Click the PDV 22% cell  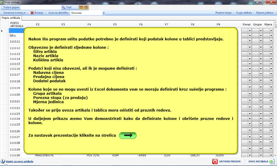(99, 155)
